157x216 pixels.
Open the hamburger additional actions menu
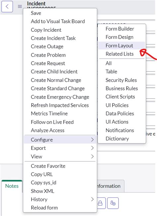[20, 7]
